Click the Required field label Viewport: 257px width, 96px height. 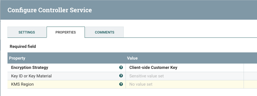[x=23, y=47]
